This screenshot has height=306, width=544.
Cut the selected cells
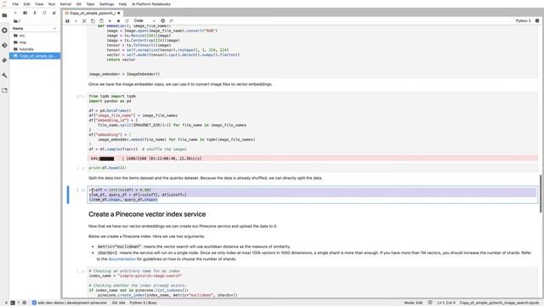point(84,20)
